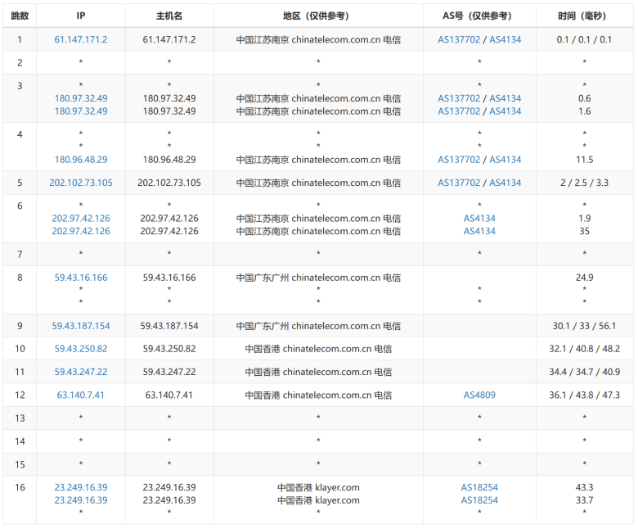The image size is (638, 529).
Task: Open AS137702 link in hop 1 row
Action: tap(459, 39)
